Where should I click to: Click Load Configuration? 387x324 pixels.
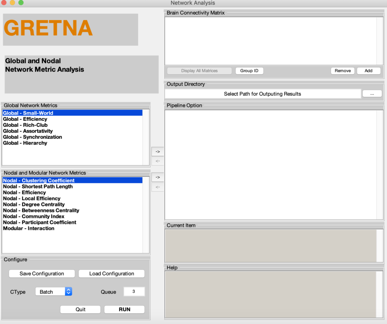pos(111,273)
